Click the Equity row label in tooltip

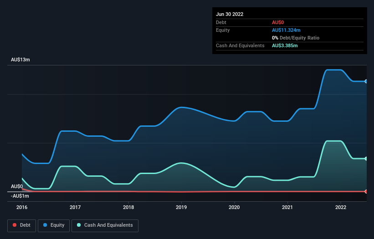(223, 30)
